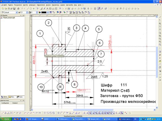This screenshot has width=162, height=121.
Task: Click the priority value spinner arrows
Action: click(x=37, y=12)
